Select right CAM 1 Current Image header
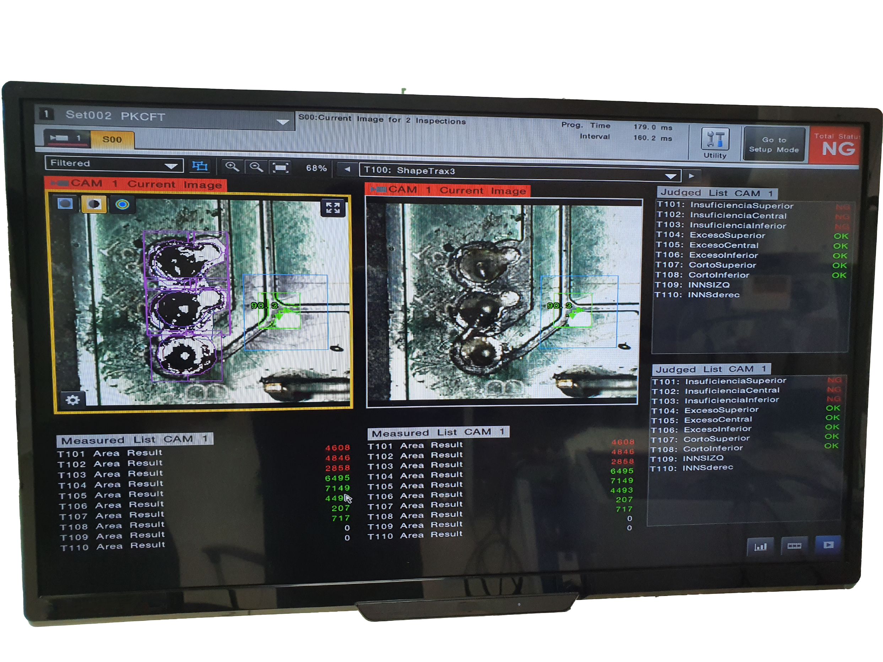883x662 pixels. (448, 190)
